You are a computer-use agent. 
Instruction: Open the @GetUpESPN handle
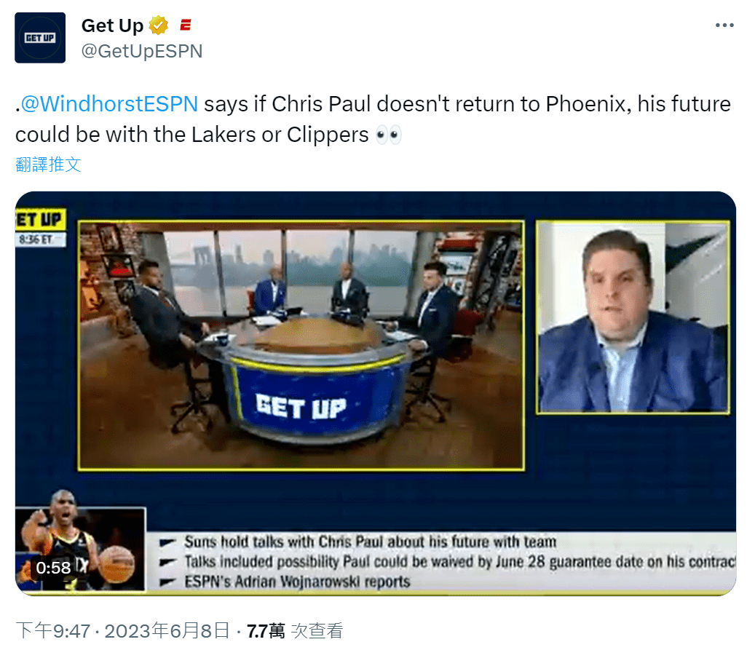click(142, 51)
